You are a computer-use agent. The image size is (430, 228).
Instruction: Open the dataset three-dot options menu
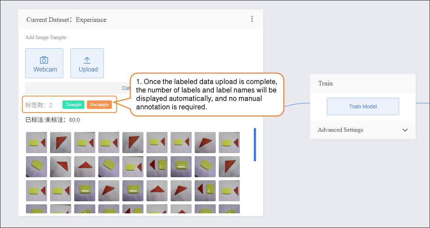[x=252, y=19]
